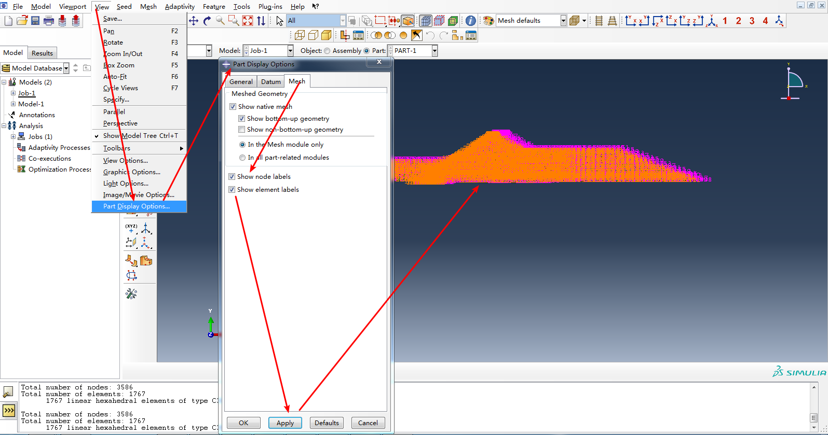Open the Toolbars submenu
This screenshot has width=828, height=435.
click(x=139, y=148)
